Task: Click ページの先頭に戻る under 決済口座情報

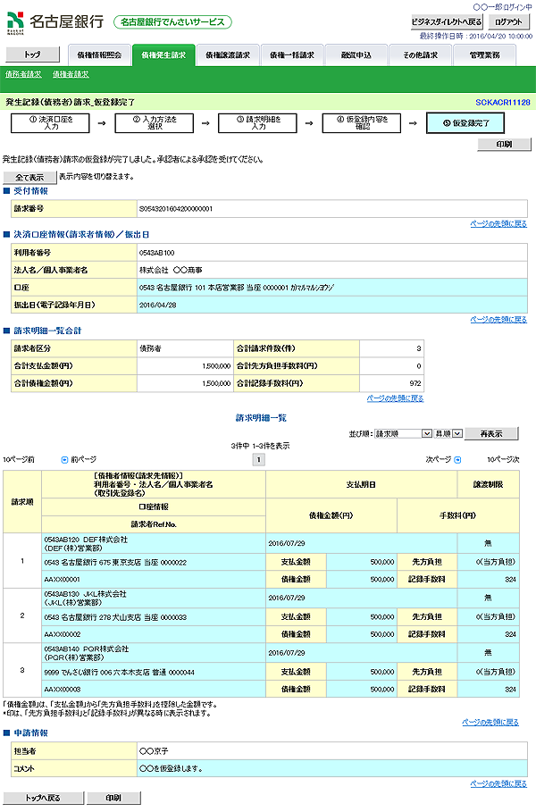Action: coord(498,320)
